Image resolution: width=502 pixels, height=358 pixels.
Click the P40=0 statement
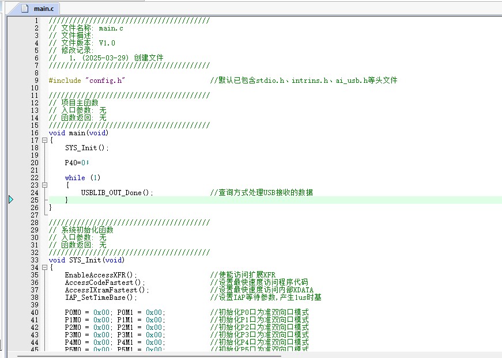77,163
